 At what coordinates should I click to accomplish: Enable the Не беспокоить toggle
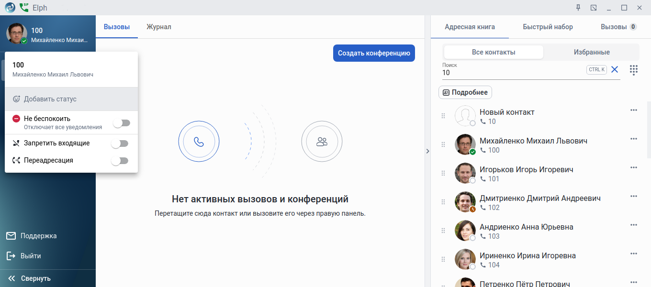[121, 123]
